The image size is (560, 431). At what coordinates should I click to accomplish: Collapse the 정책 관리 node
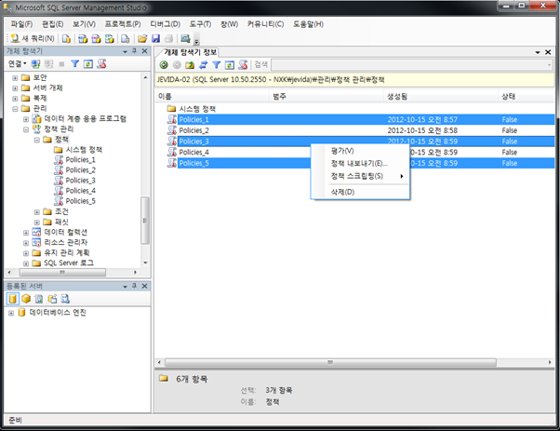(26, 129)
